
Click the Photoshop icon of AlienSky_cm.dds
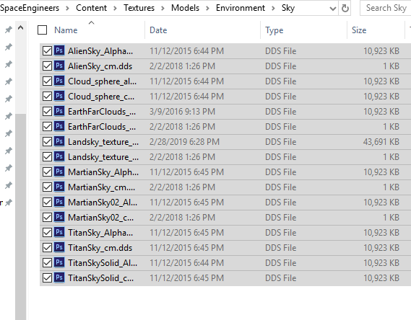59,66
